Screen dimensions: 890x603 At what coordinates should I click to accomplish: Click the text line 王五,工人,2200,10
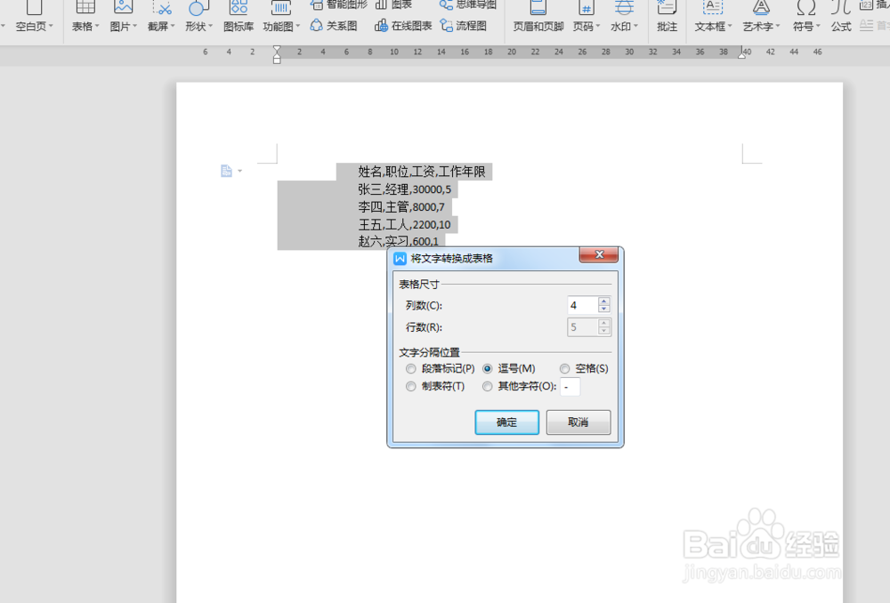tap(404, 225)
